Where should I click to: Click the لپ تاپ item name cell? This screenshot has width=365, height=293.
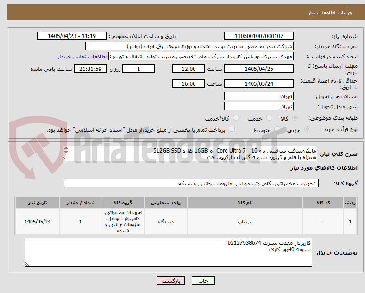pos(245,222)
